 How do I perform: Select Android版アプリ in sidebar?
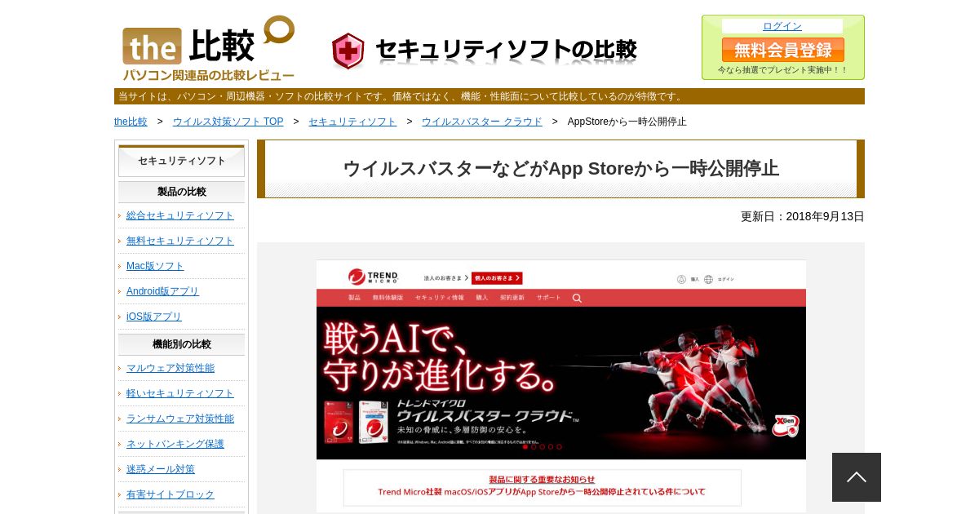click(162, 291)
